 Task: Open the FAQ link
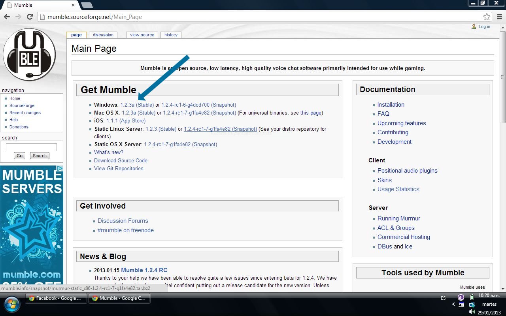[383, 114]
